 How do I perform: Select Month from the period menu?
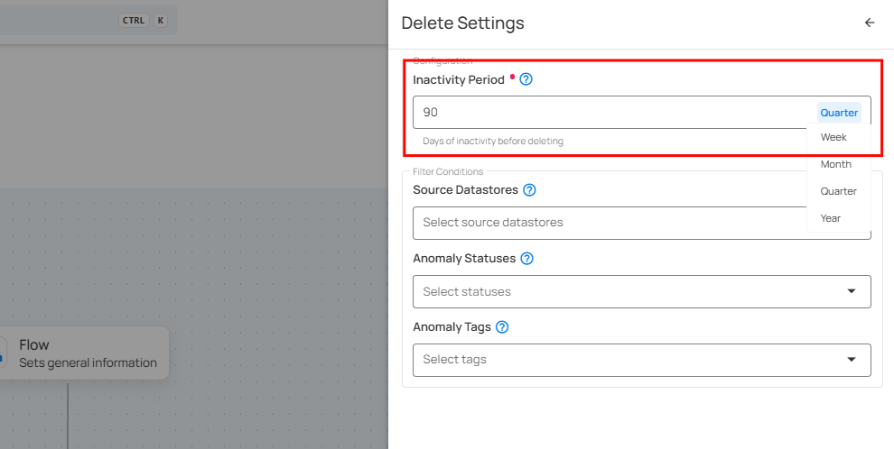836,164
